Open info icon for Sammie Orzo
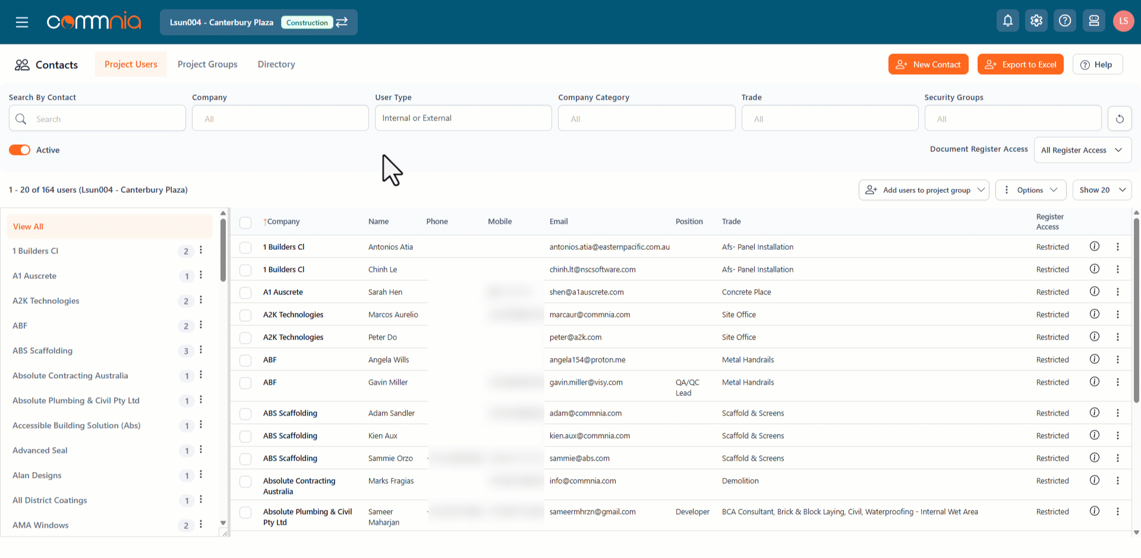Viewport: 1141px width, 558px height. (1095, 458)
